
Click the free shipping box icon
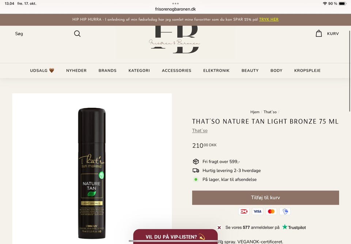pos(196,161)
